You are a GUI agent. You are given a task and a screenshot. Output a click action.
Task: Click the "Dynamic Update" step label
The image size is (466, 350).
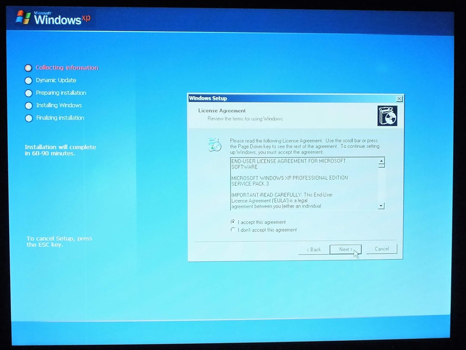click(x=56, y=80)
